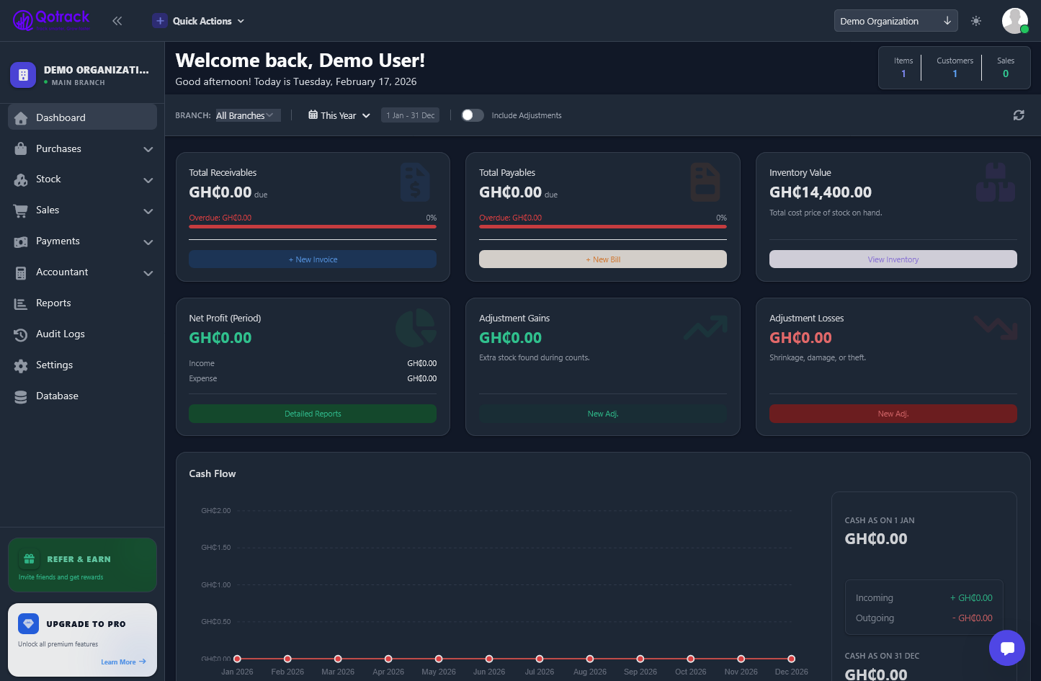Open the This Year period dropdown
This screenshot has width=1041, height=681.
[339, 115]
